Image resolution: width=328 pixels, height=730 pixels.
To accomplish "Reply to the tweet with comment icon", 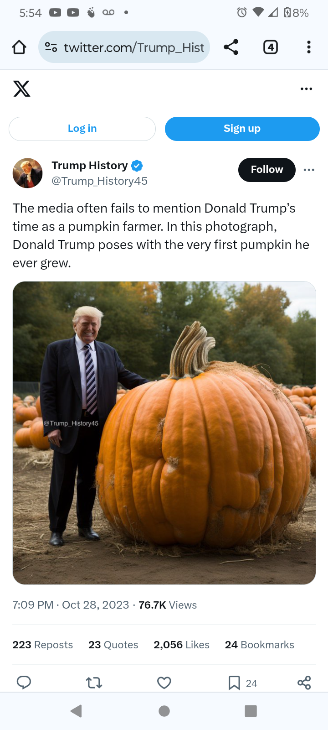I will 24,683.
